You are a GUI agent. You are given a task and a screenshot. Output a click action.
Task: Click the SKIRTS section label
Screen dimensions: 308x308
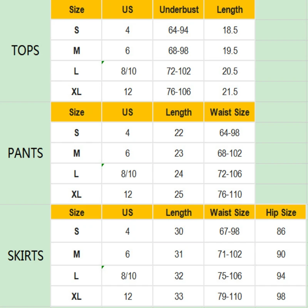(x=25, y=256)
